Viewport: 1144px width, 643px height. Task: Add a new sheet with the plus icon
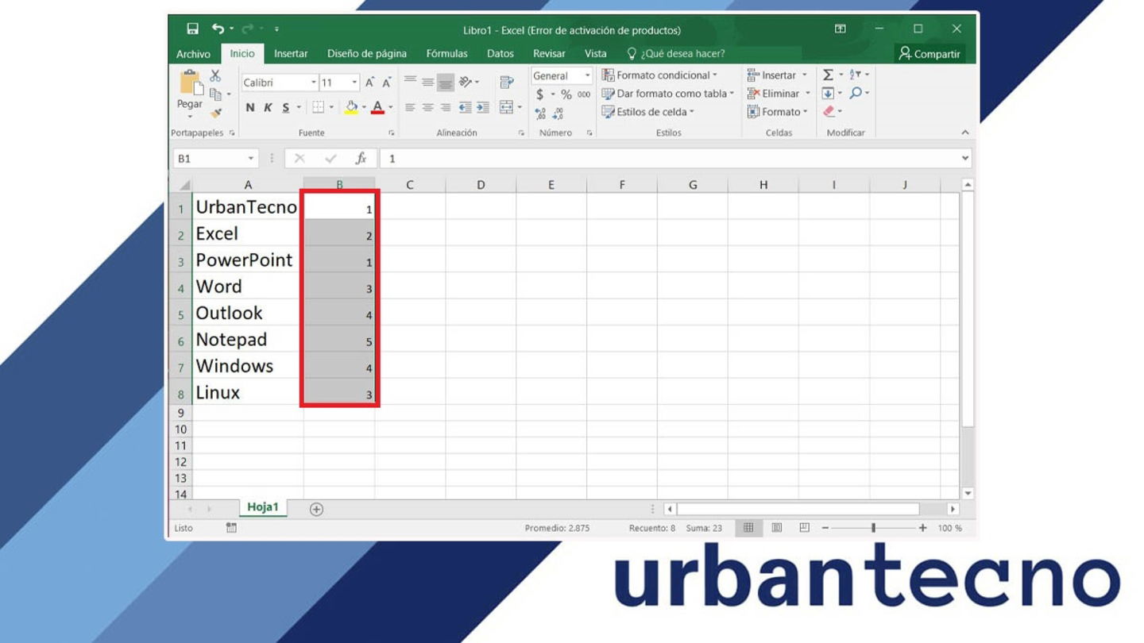(316, 510)
